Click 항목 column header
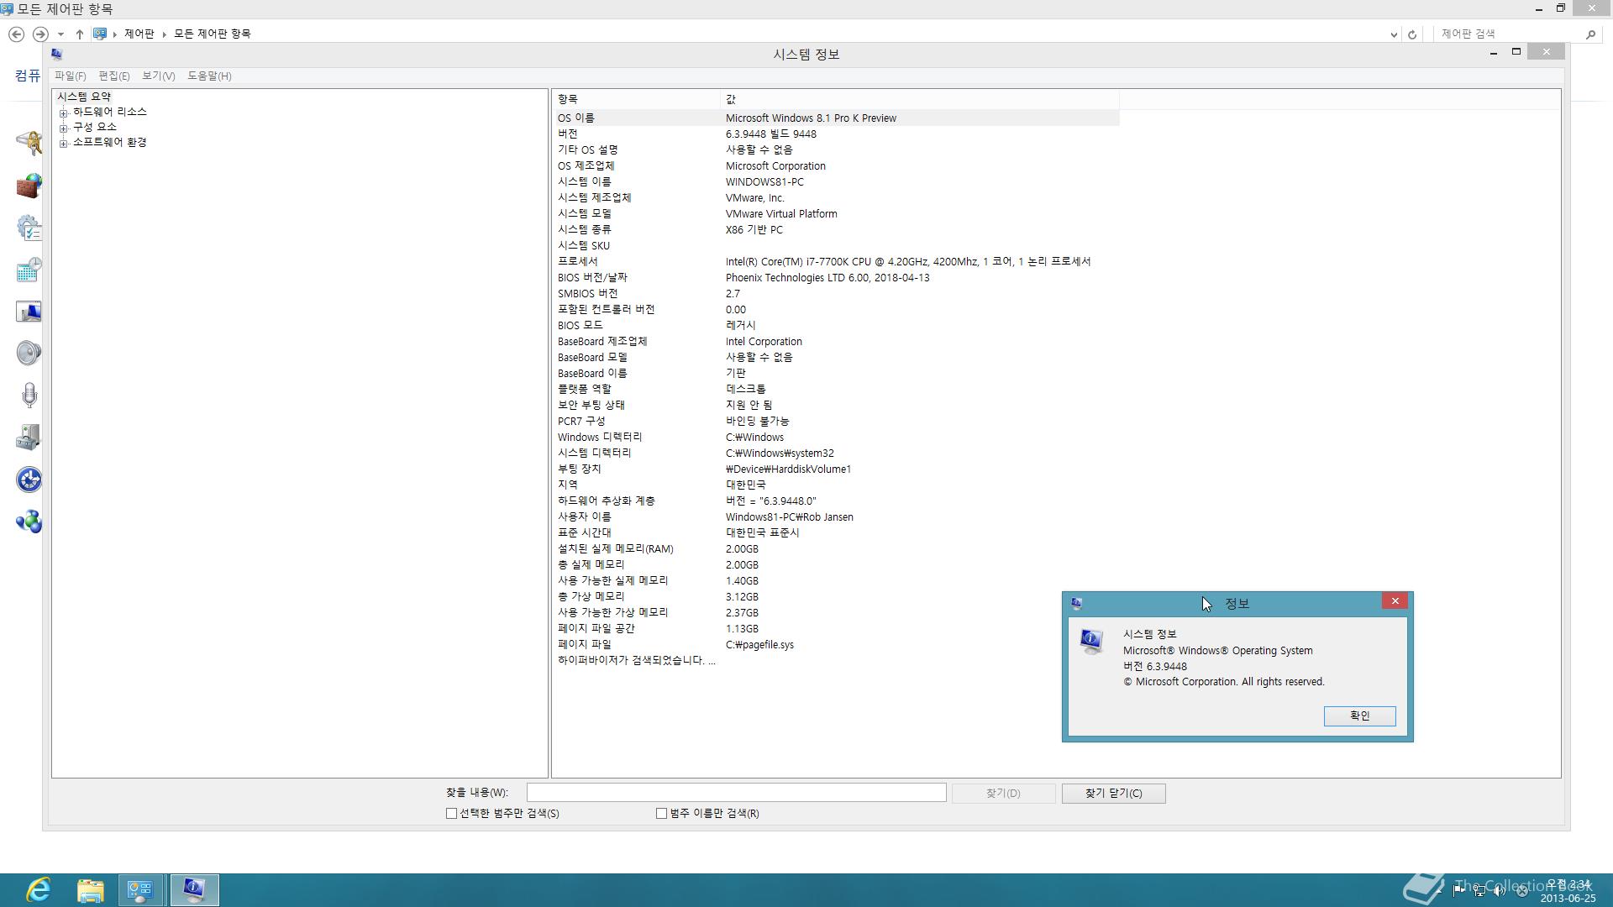This screenshot has width=1613, height=907. 636,99
